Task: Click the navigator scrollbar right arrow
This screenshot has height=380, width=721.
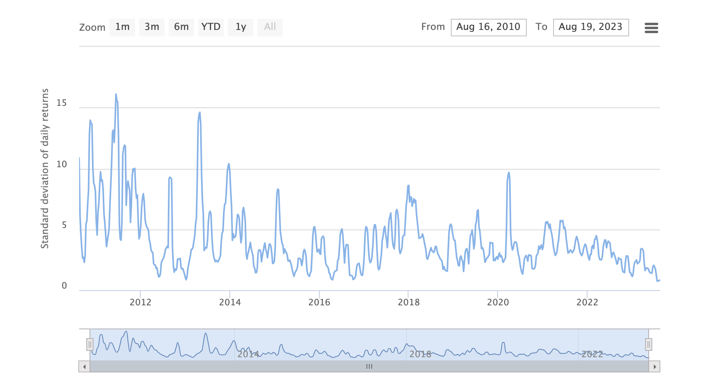Action: (x=654, y=366)
